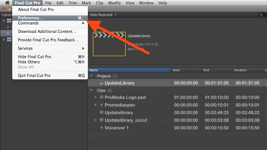The image size is (267, 150).
Task: Click the Updatelibrary_uncut filmstrip icon
Action: pyautogui.click(x=101, y=120)
